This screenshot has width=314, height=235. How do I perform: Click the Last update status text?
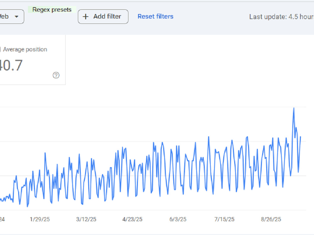(282, 17)
